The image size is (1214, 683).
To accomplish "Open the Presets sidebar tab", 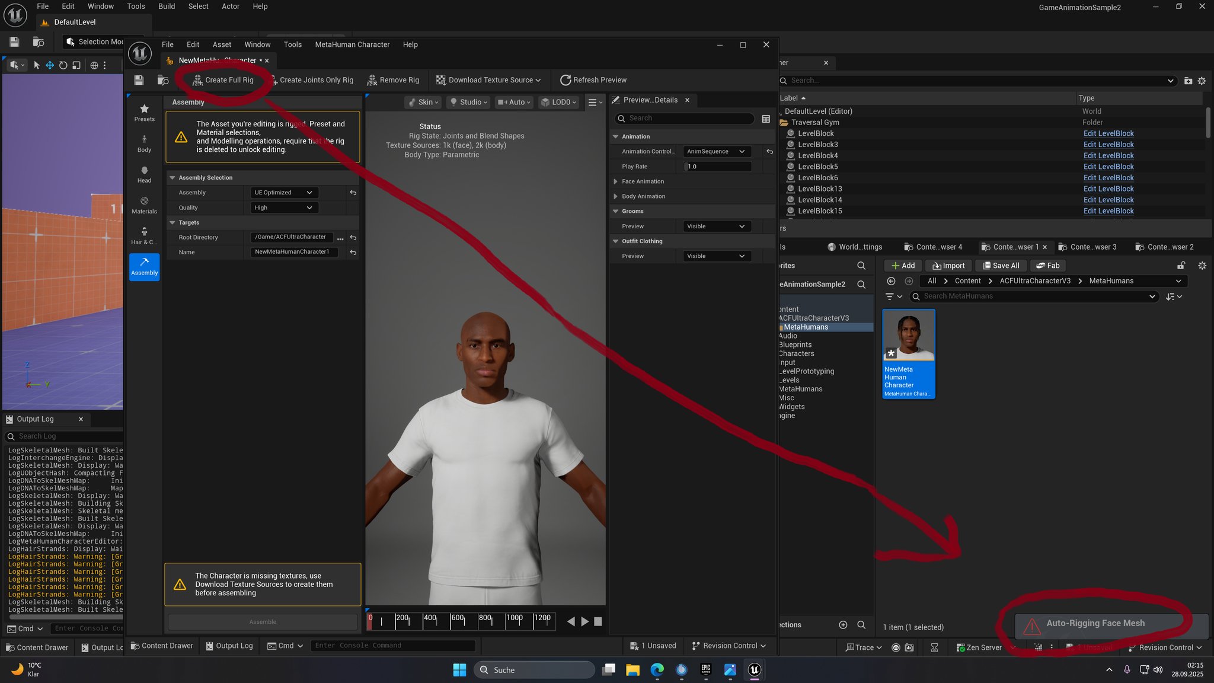I will [x=144, y=113].
